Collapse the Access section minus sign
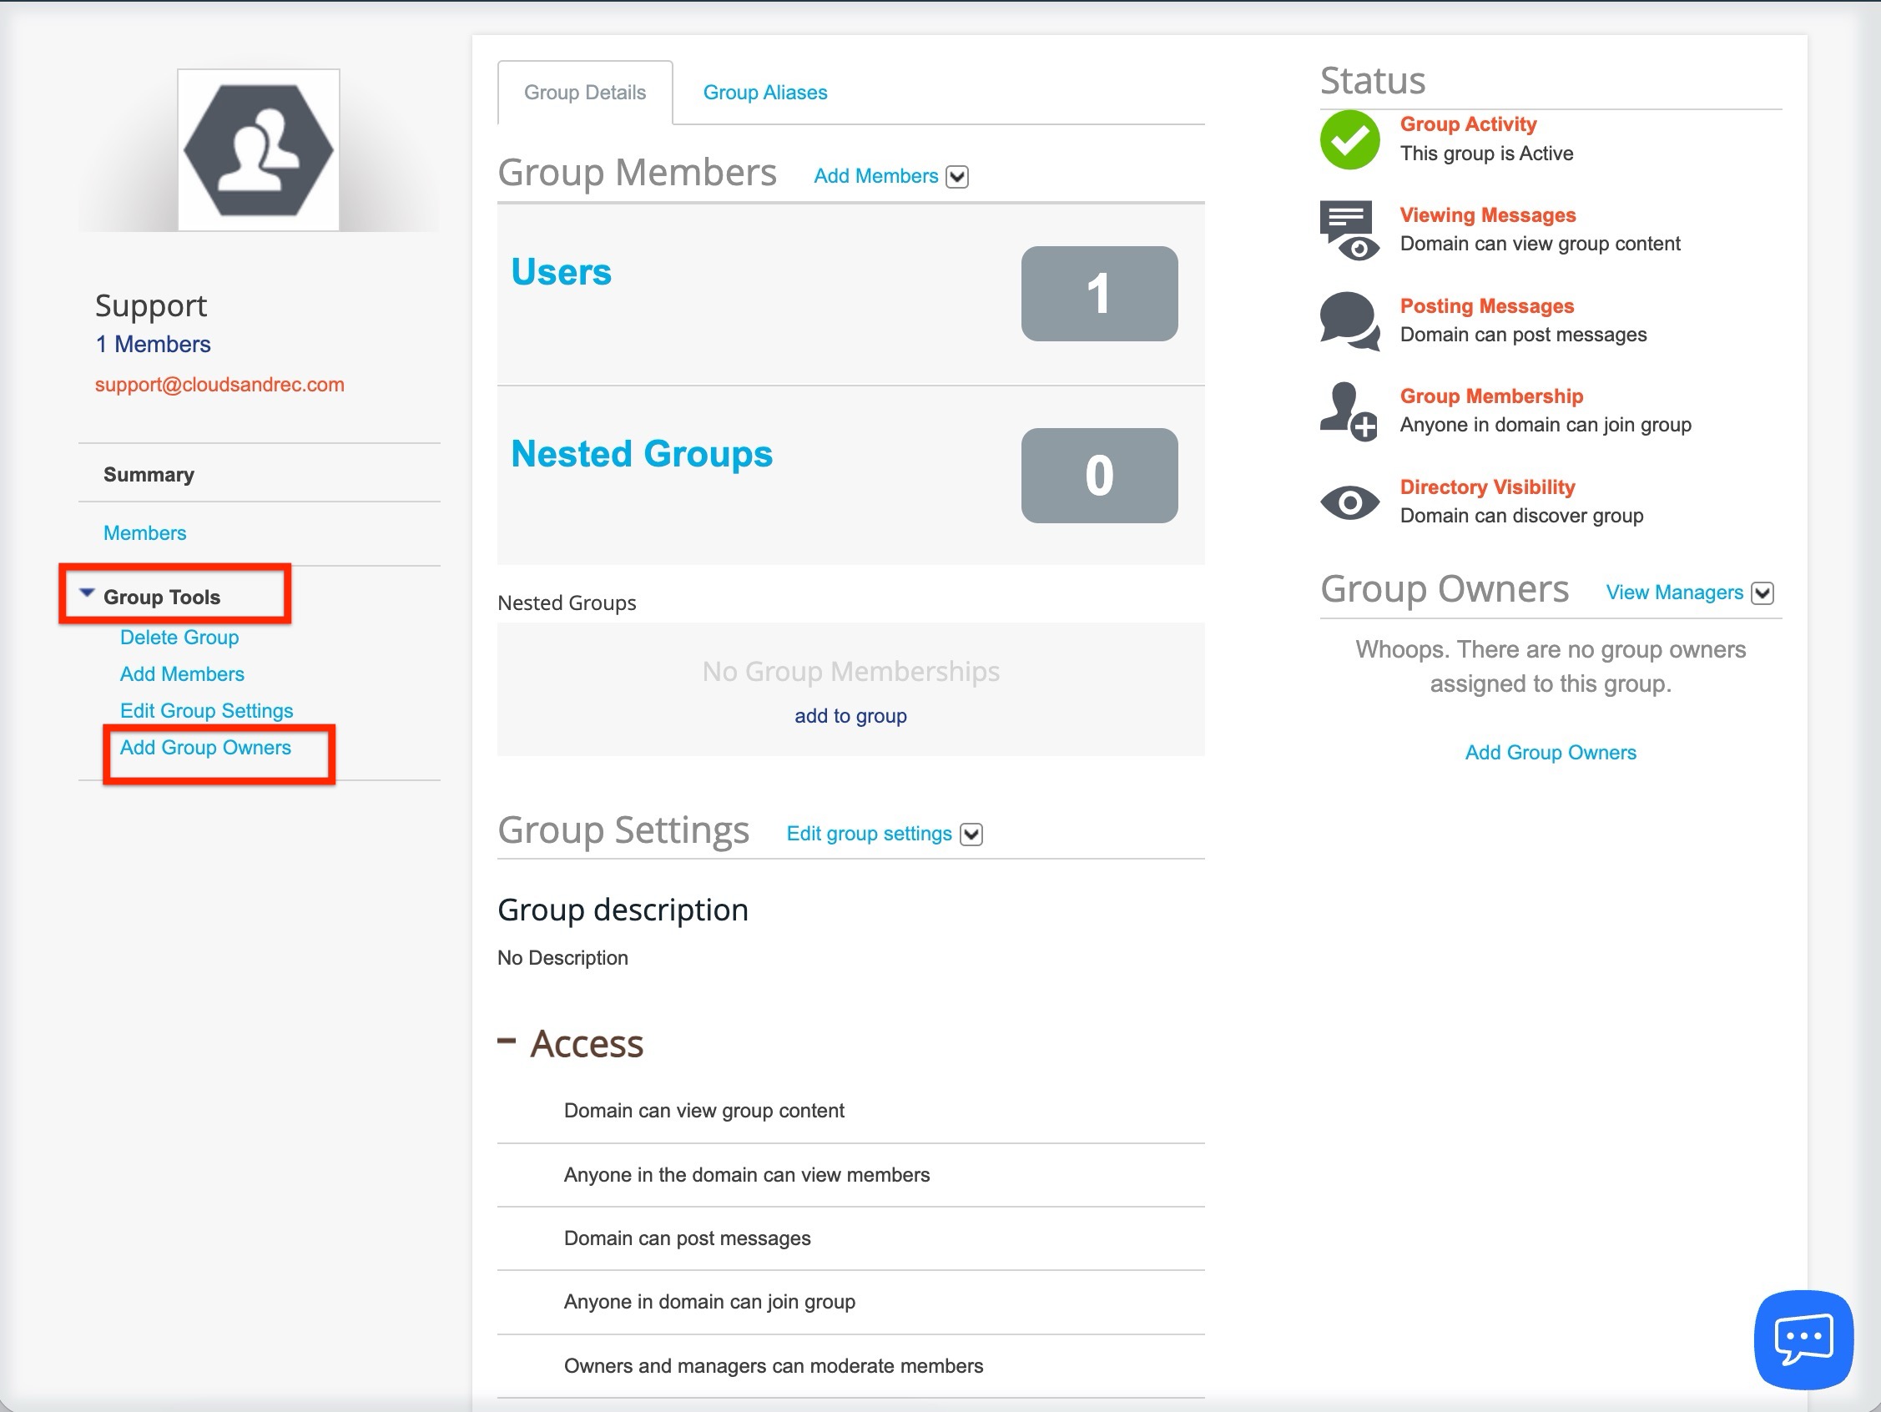Screen dimensions: 1881x1412 (507, 1041)
